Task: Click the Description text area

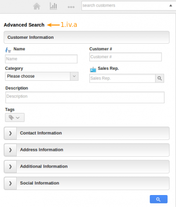Action: click(85, 98)
